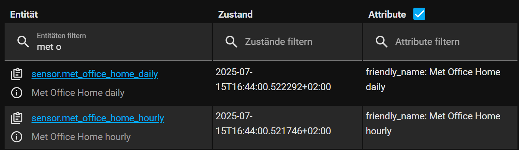Focus the Entitäten filtern field containing 'met o'
This screenshot has height=150, width=519.
pyautogui.click(x=108, y=42)
